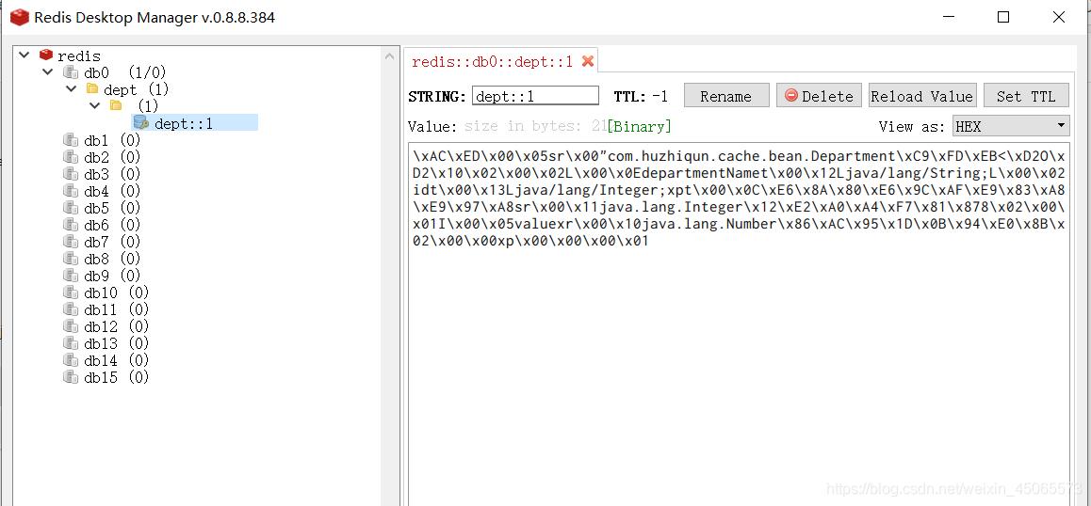Click the Reload Value button

click(922, 96)
